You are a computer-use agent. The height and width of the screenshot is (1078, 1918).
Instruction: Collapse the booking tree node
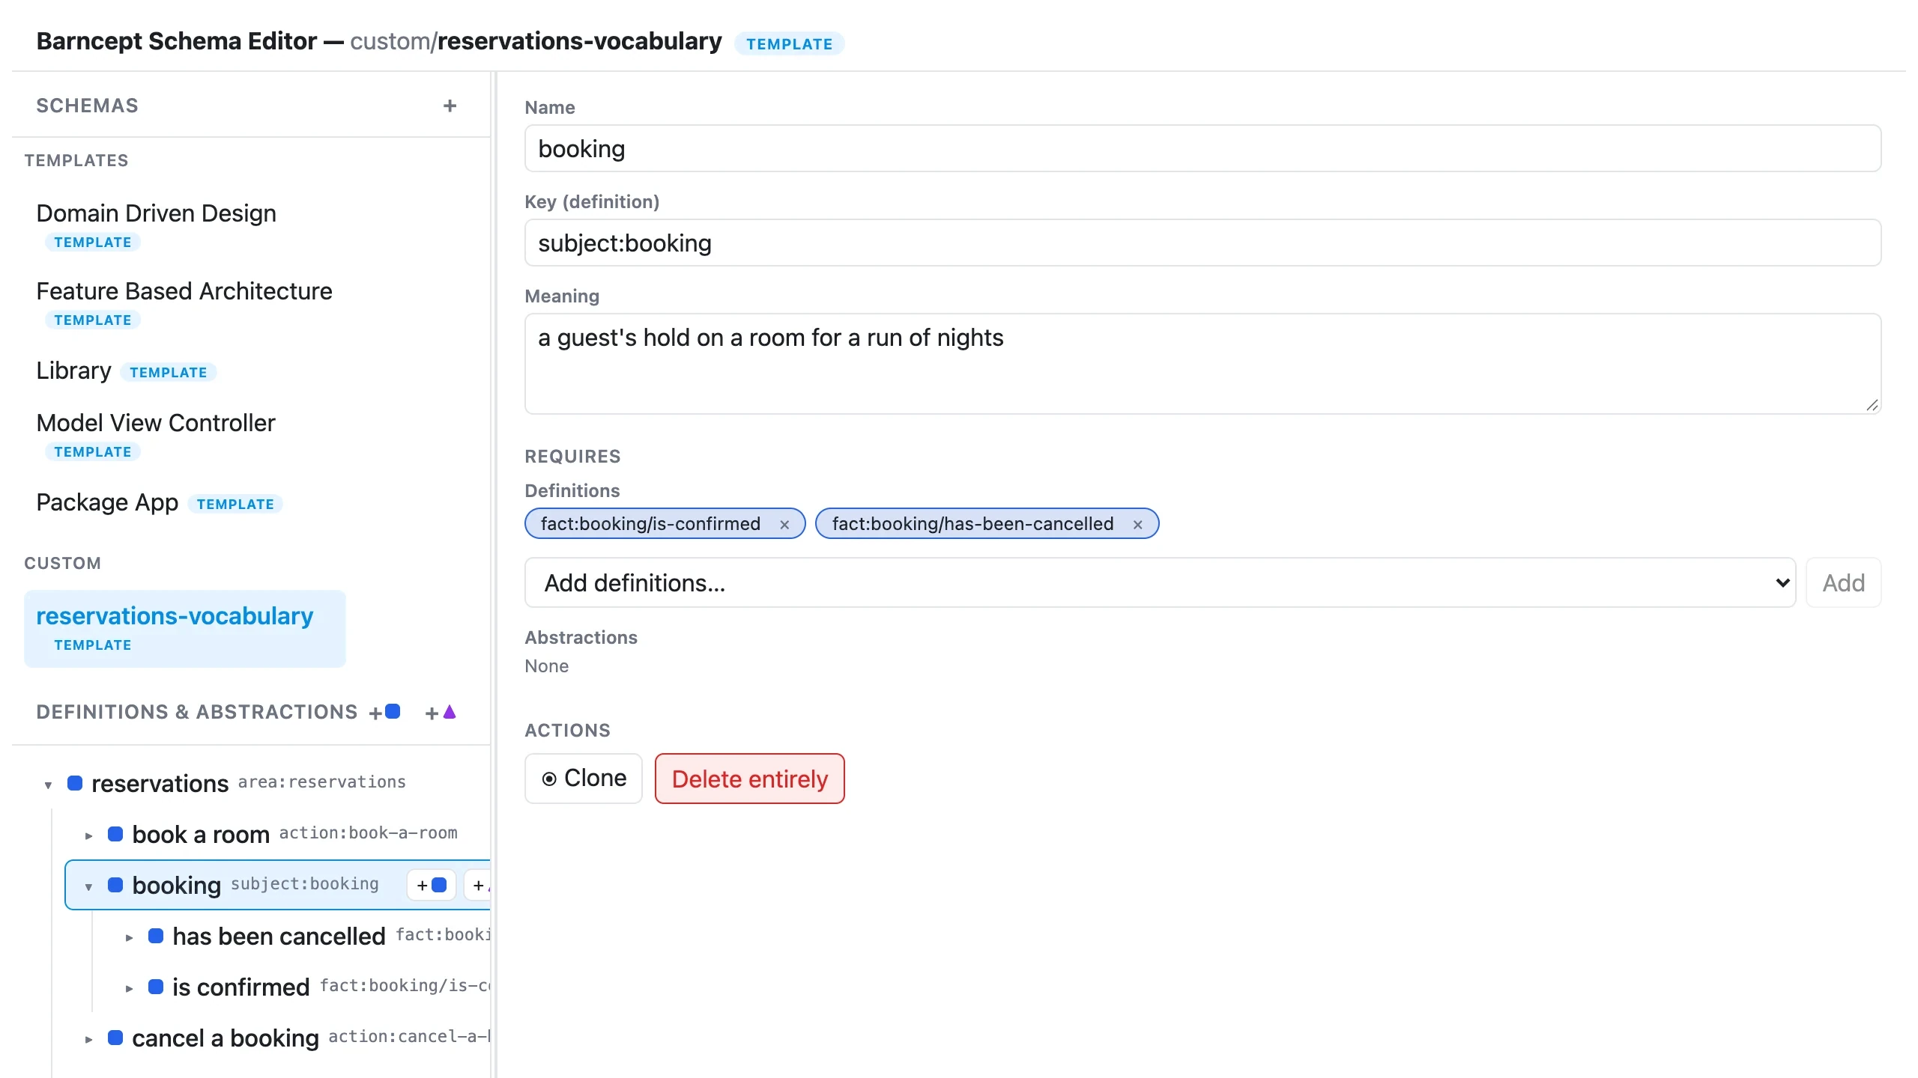tap(88, 886)
